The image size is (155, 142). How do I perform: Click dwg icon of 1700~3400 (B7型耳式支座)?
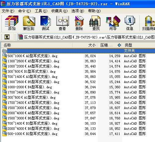point(5,92)
